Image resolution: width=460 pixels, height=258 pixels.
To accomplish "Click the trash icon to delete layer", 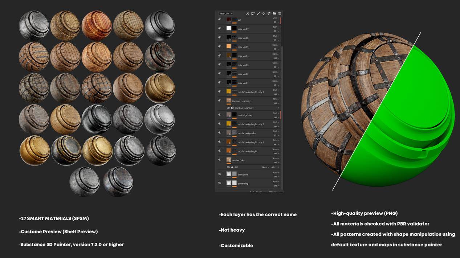I will tap(280, 13).
